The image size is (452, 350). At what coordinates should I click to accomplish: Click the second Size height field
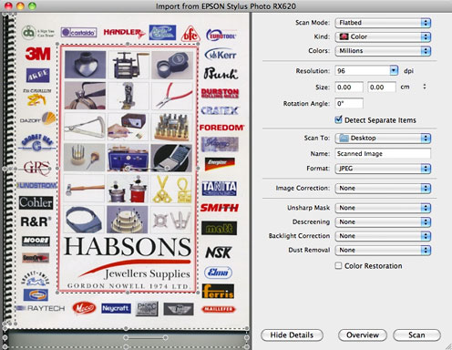coord(382,87)
